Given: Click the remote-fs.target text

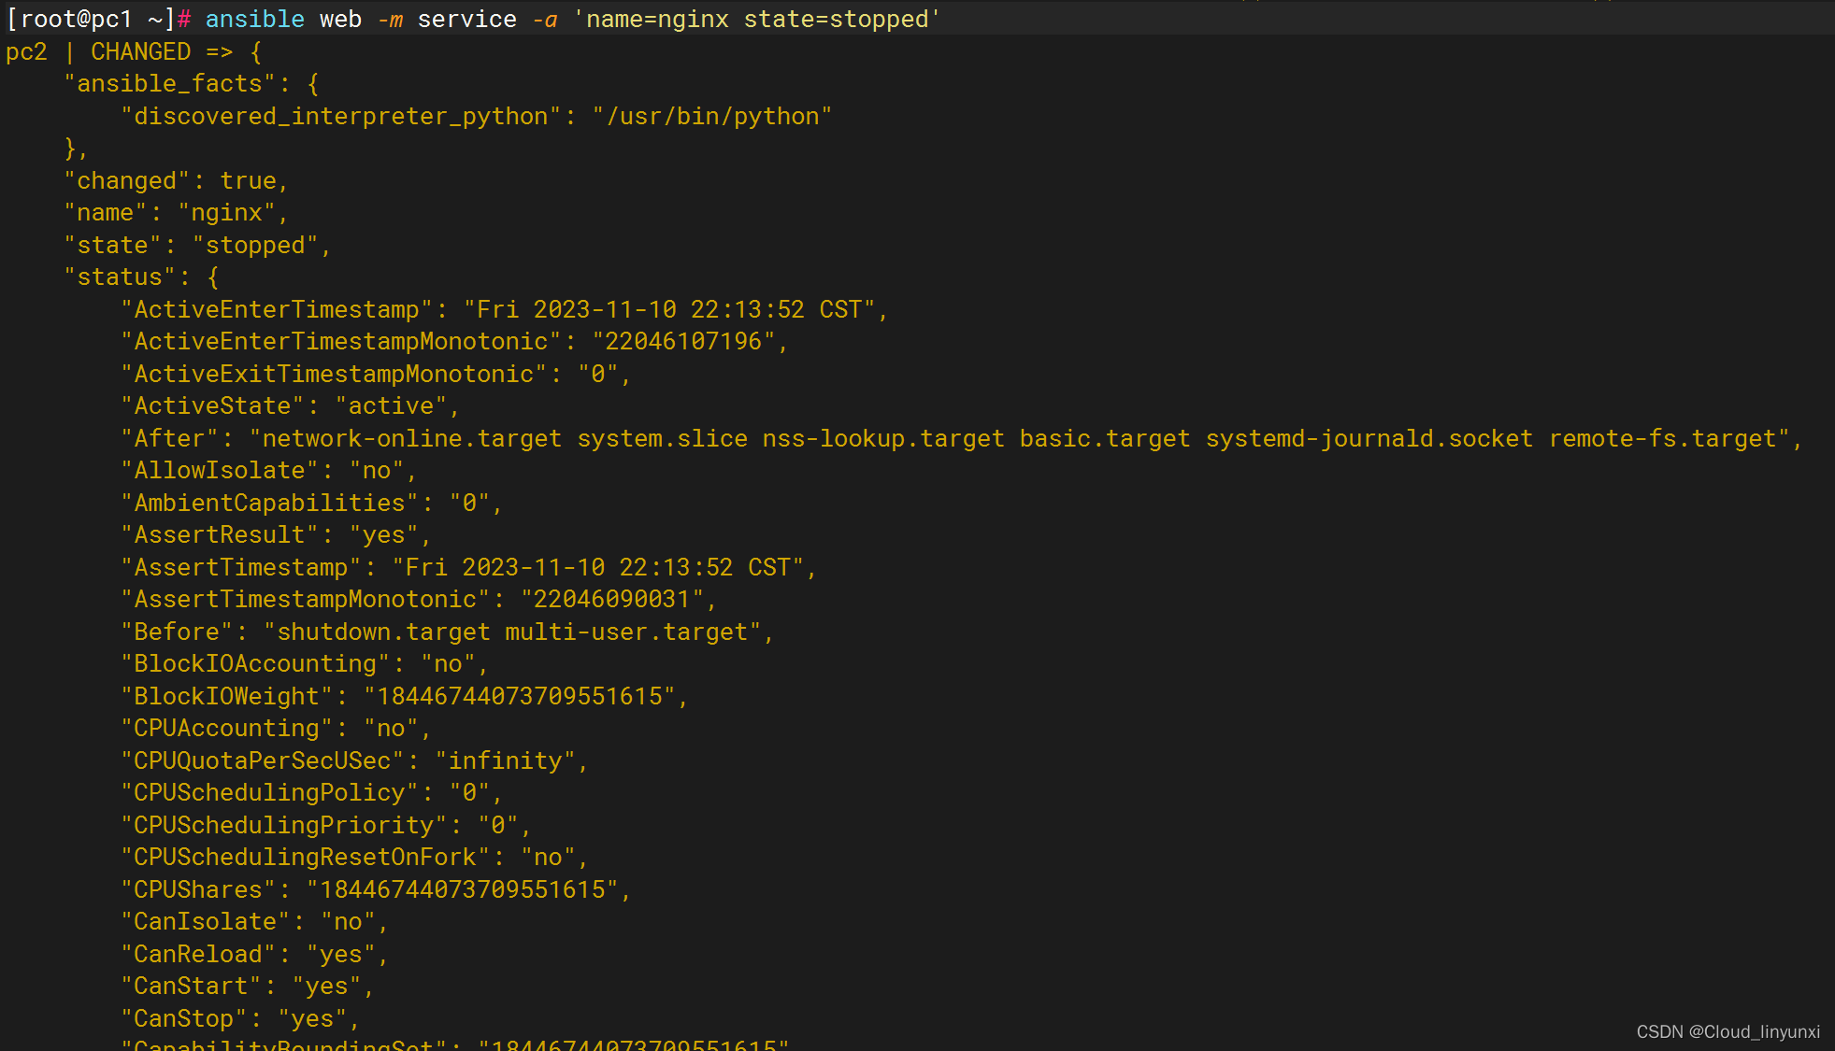Looking at the screenshot, I should pos(1662,438).
